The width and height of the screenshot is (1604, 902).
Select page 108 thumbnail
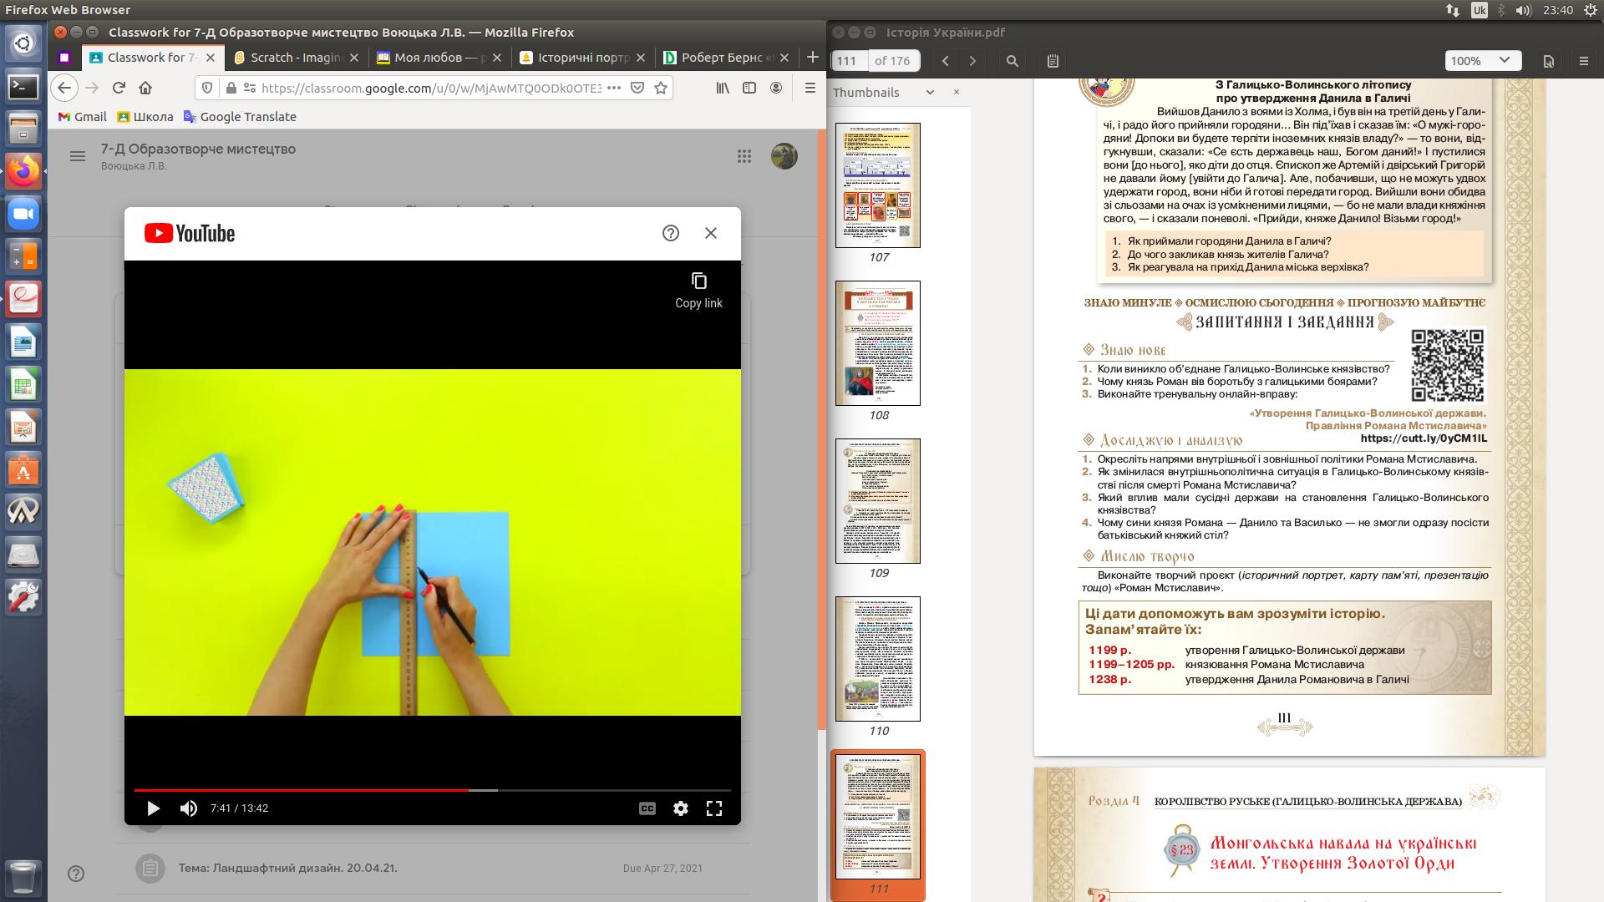tap(878, 343)
